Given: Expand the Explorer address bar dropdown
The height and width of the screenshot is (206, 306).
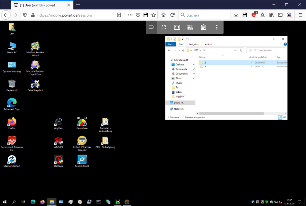Looking at the screenshot, I should 236,50.
